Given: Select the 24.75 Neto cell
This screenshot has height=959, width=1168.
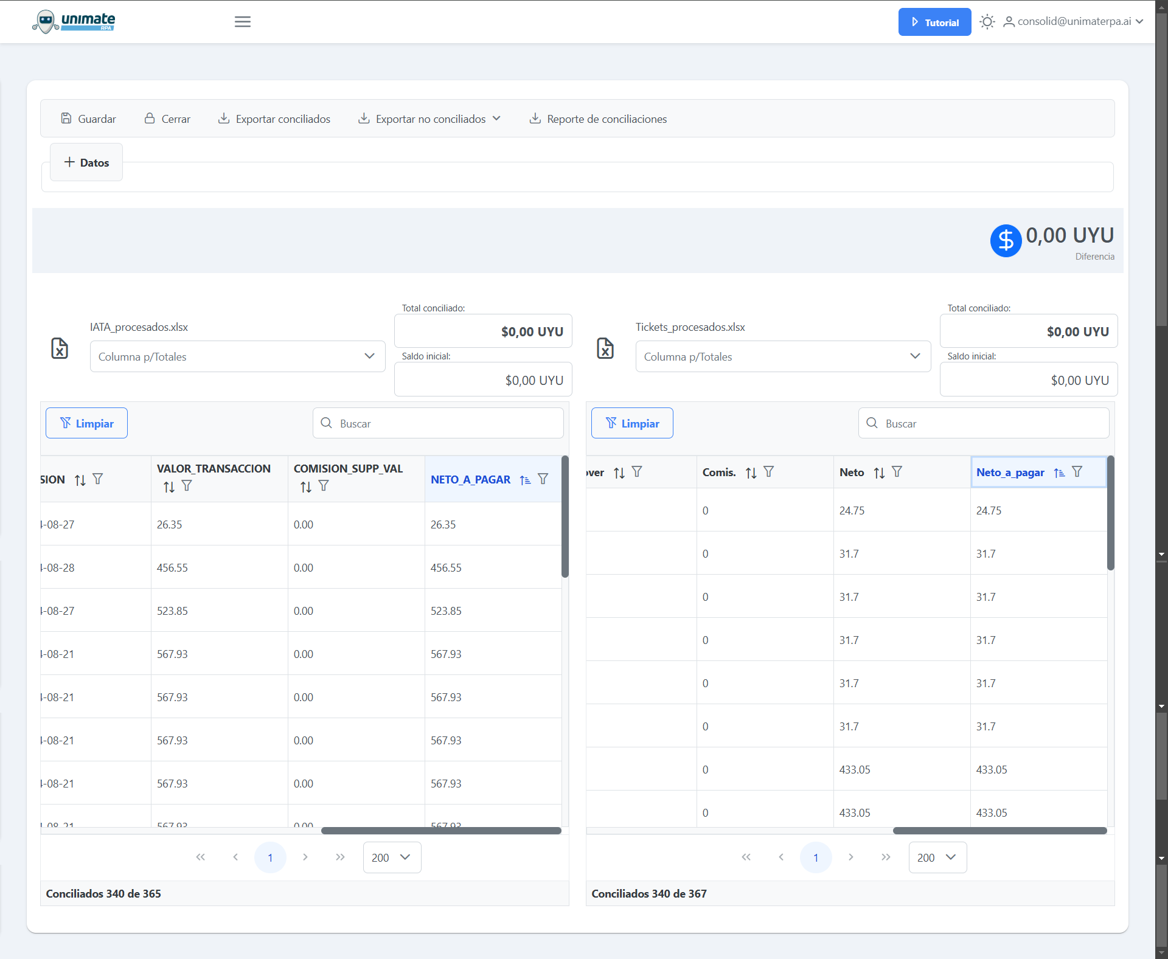Looking at the screenshot, I should pyautogui.click(x=902, y=510).
